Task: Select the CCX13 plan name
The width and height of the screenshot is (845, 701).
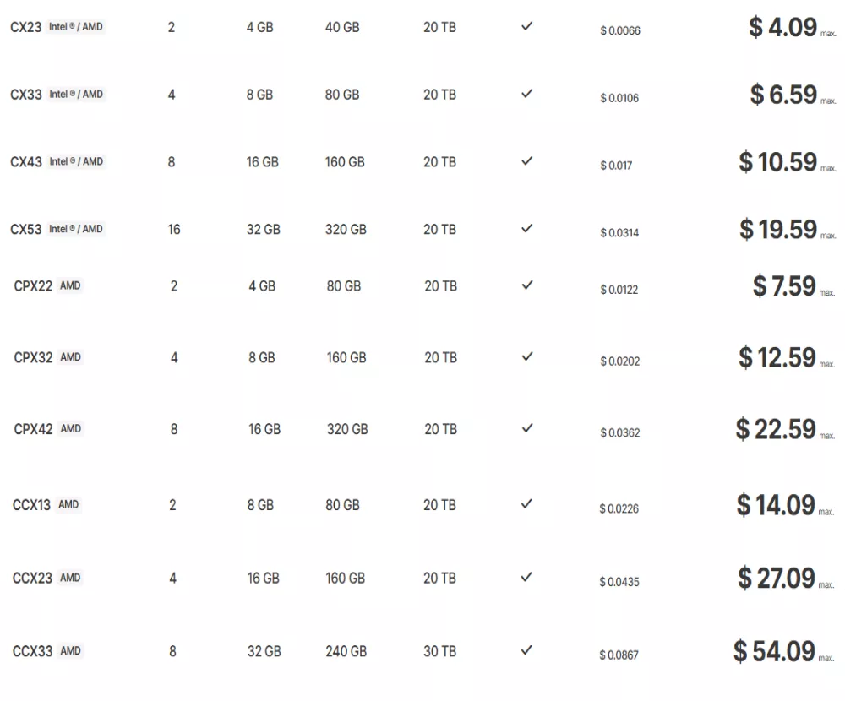Action: [x=31, y=505]
